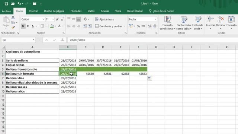Open Dar formato como tabla menu
Viewport: 238px width, 134px height.
point(184,23)
